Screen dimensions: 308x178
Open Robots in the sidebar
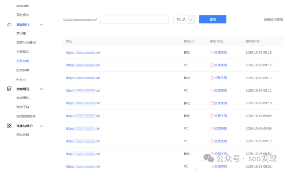pyautogui.click(x=21, y=79)
